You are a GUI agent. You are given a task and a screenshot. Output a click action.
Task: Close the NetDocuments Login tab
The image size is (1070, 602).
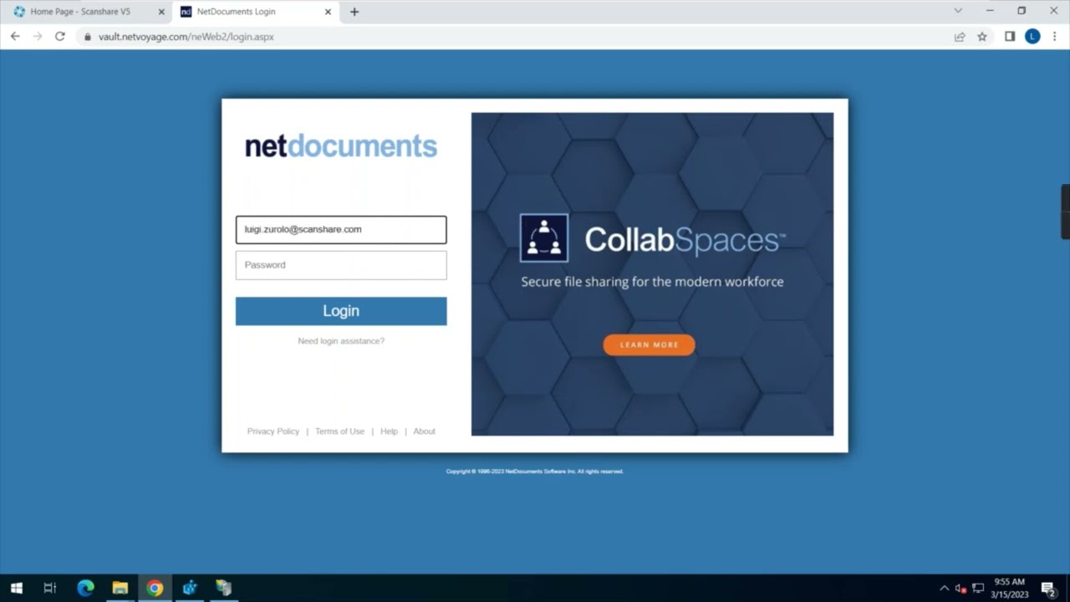point(328,12)
